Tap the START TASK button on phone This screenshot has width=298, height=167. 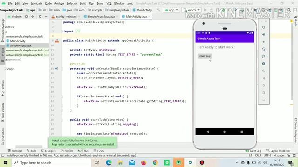point(205,56)
